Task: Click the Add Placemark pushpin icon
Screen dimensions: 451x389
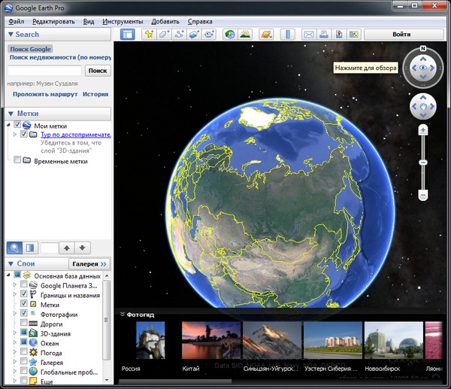Action: [x=149, y=35]
